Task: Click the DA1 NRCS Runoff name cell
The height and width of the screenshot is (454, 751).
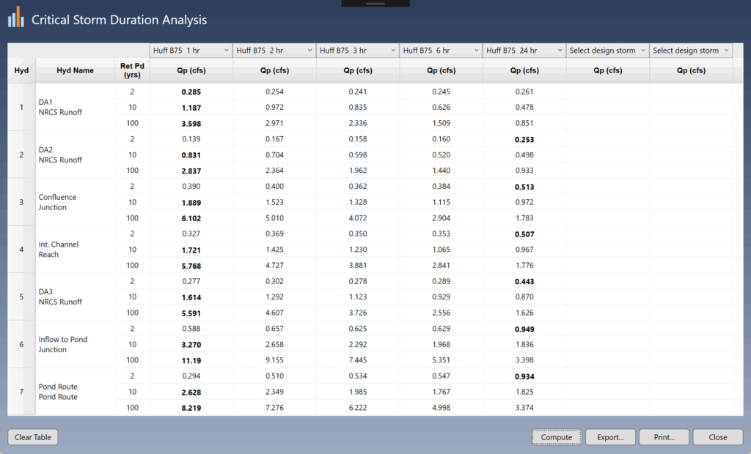Action: point(73,107)
